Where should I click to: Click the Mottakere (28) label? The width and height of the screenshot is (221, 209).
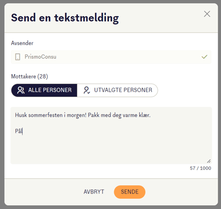[30, 77]
